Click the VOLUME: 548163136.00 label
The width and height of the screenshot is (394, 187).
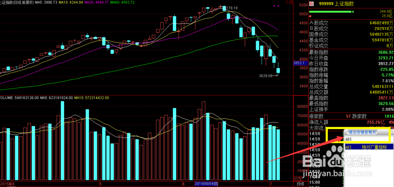click(19, 98)
